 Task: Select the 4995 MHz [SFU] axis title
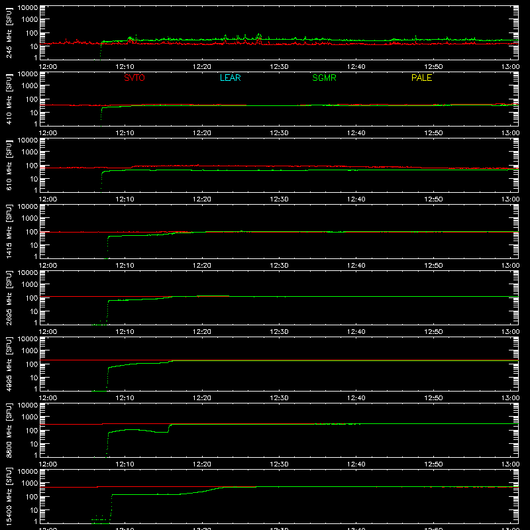pyautogui.click(x=9, y=364)
